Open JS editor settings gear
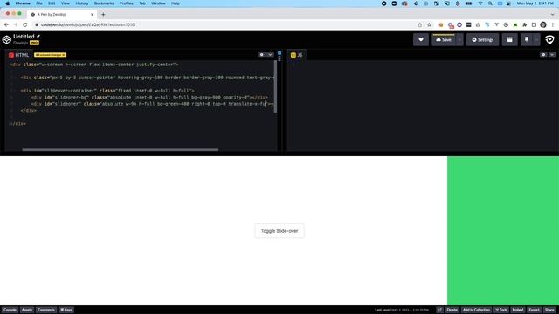The width and height of the screenshot is (559, 314). tap(543, 55)
